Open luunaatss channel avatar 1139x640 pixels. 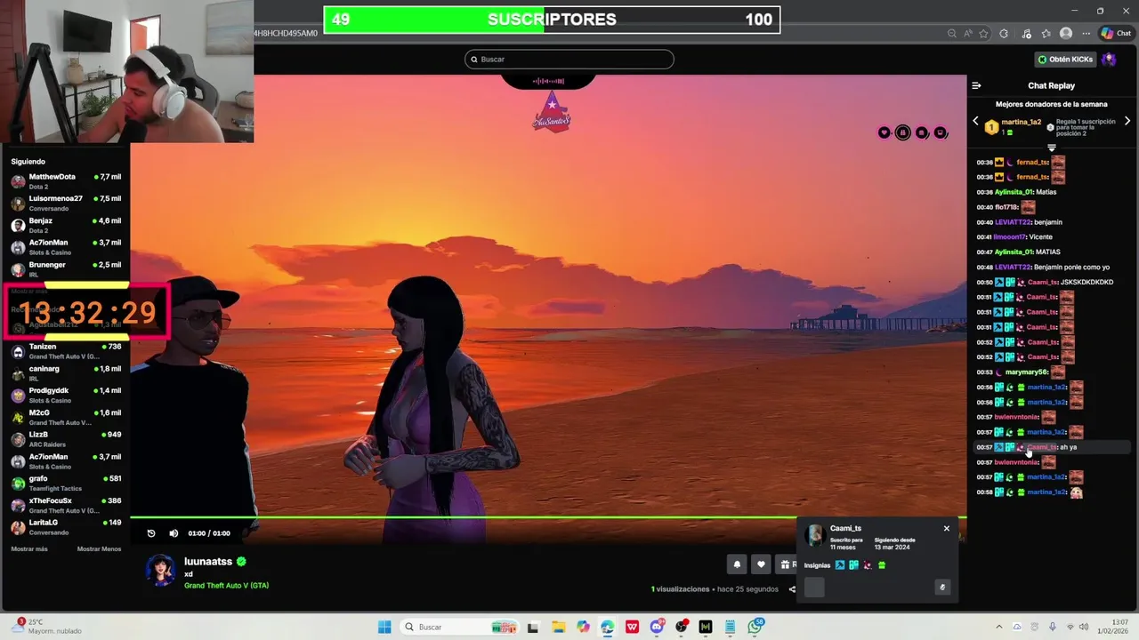click(x=161, y=571)
